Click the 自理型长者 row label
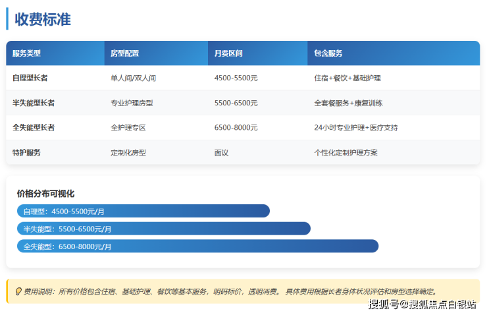The width and height of the screenshot is (487, 315). (x=30, y=78)
